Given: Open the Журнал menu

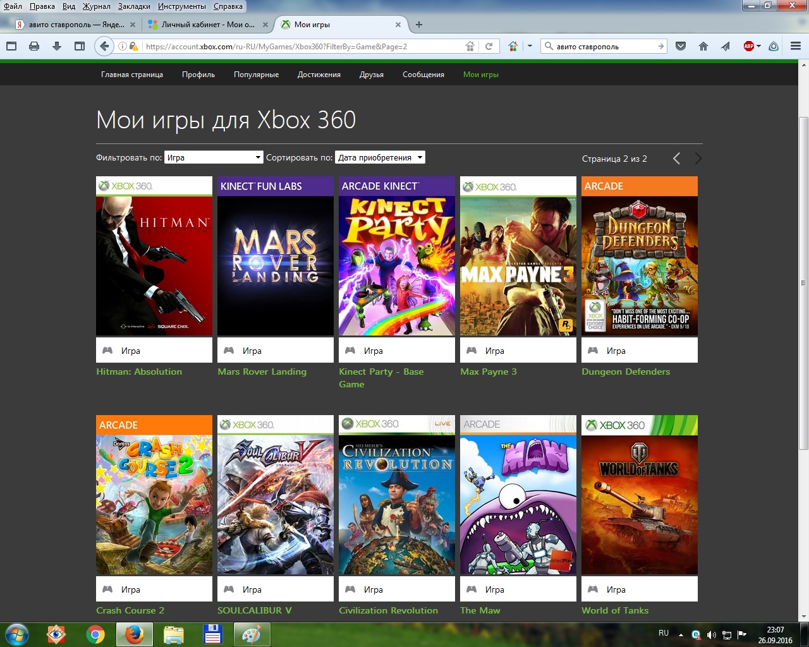Looking at the screenshot, I should pyautogui.click(x=96, y=6).
